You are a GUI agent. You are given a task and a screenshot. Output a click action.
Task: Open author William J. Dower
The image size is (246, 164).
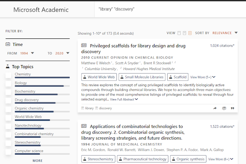pos(151,150)
